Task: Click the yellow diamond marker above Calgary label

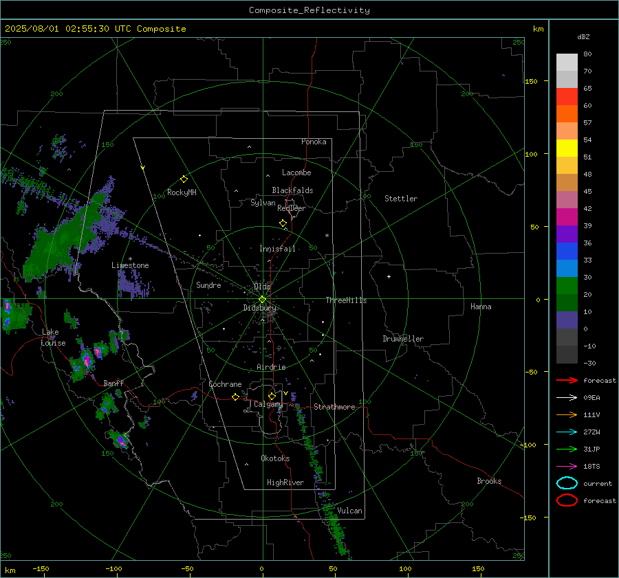Action: click(x=272, y=396)
